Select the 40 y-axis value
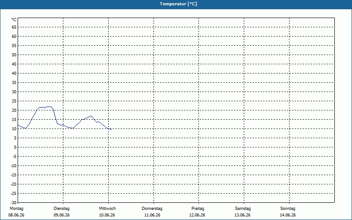The width and height of the screenshot is (352, 220). point(14,73)
